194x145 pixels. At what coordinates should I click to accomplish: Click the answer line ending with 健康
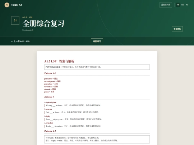tap(50, 89)
